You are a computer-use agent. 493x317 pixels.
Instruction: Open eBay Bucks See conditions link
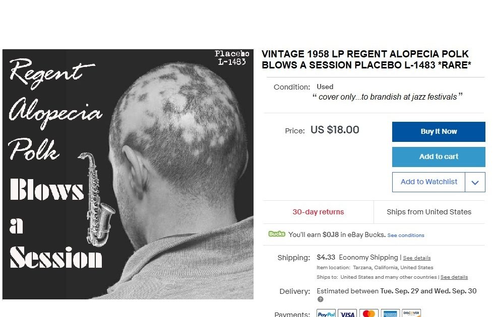[406, 235]
